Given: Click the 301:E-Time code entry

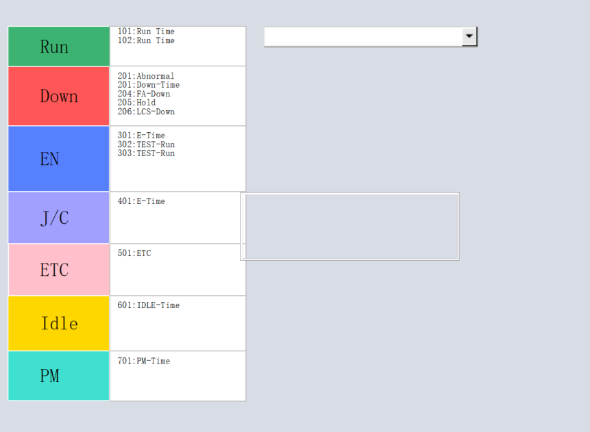Looking at the screenshot, I should 141,136.
